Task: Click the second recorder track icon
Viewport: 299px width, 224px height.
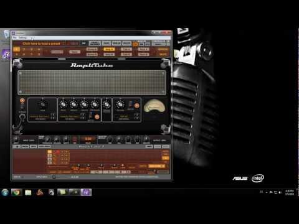Action: click(50, 156)
